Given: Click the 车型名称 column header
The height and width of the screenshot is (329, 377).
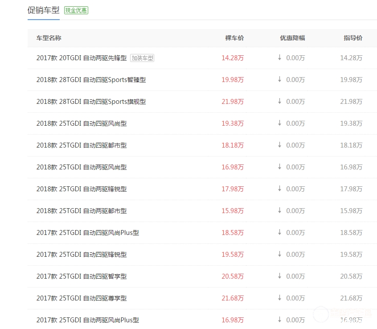Looking at the screenshot, I should [49, 38].
